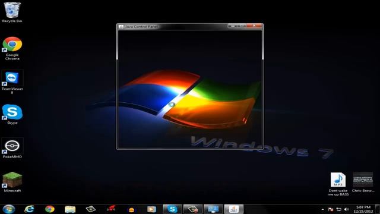Open the network status tray icon

pos(338,209)
